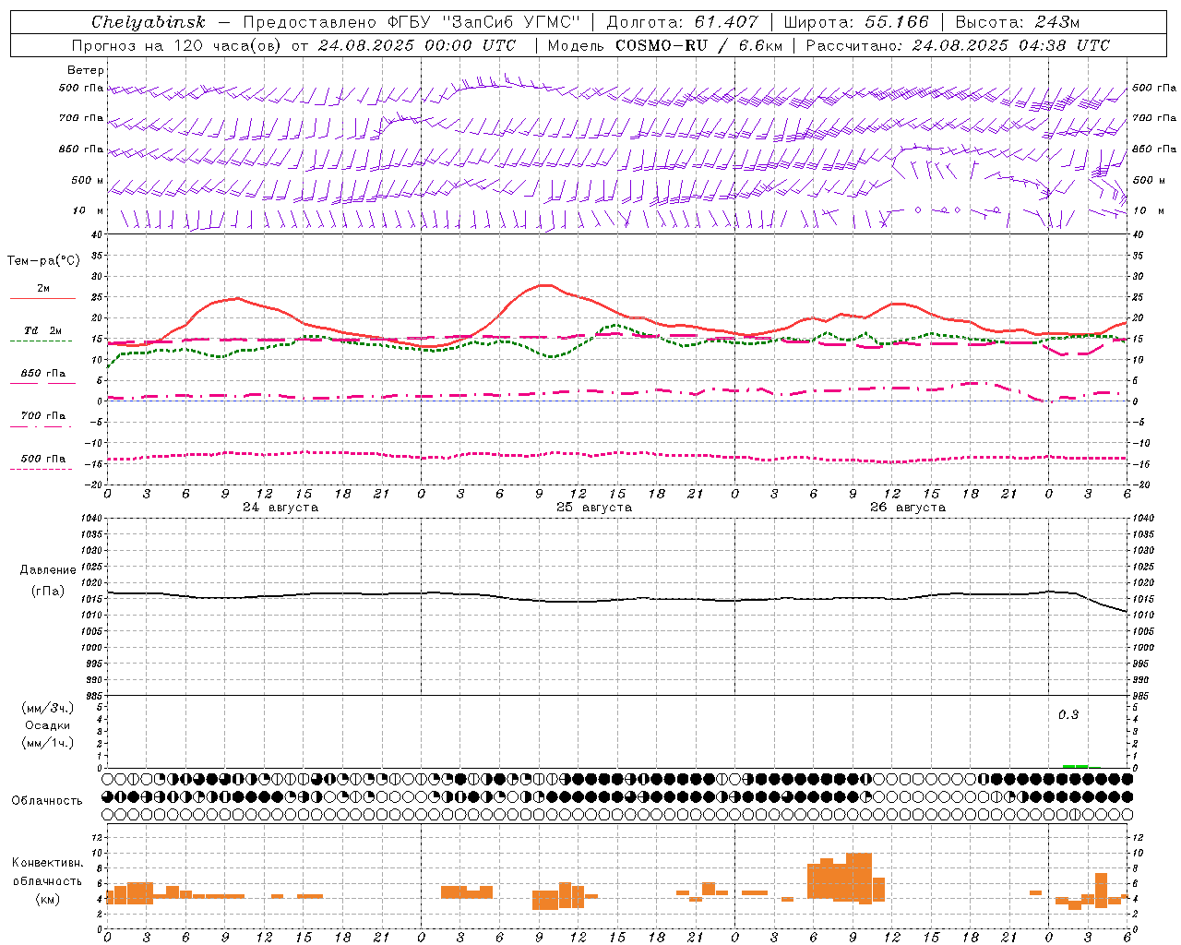Click the 'Тем-ра(°C)' temperature label
Image resolution: width=1181 pixels, height=945 pixels.
point(43,261)
